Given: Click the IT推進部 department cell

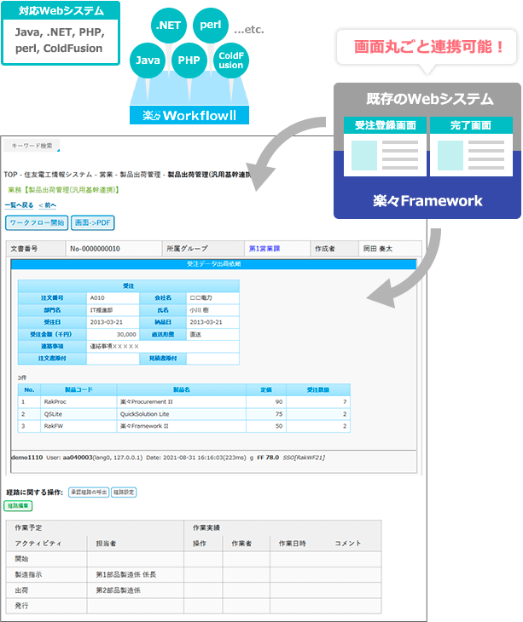Looking at the screenshot, I should (x=113, y=310).
